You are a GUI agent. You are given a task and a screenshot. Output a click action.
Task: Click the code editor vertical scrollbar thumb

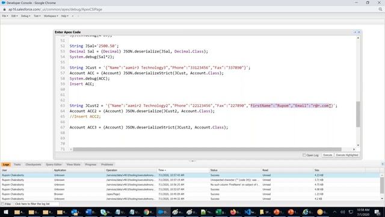click(x=358, y=114)
